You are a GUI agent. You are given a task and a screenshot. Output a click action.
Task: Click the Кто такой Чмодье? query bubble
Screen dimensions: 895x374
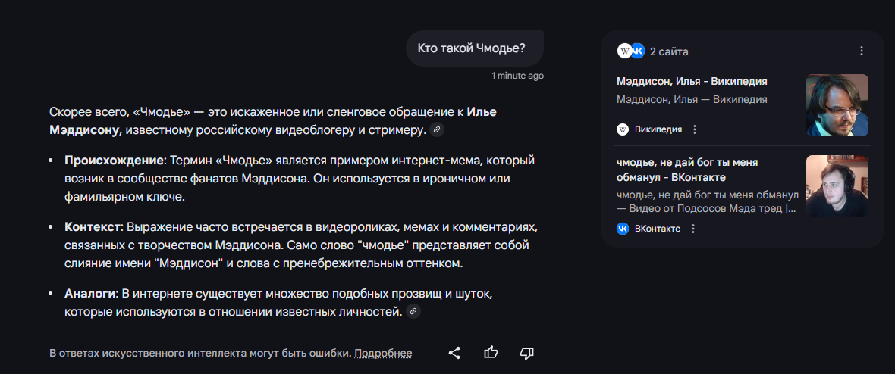pos(471,48)
